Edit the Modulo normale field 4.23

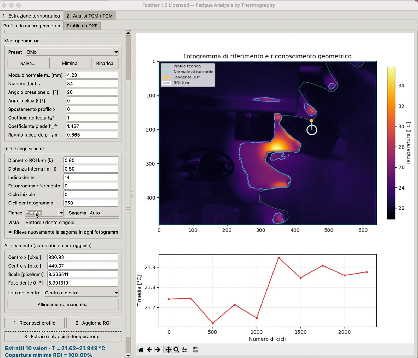tap(92, 75)
